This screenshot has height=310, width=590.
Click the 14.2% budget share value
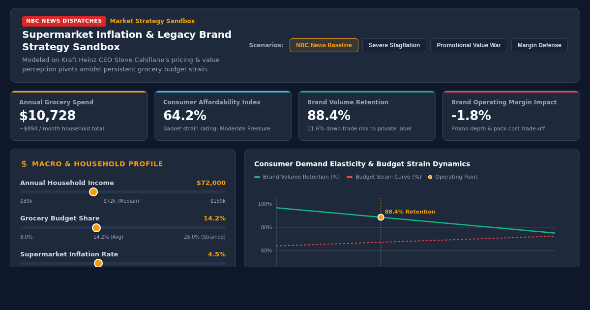coord(214,218)
